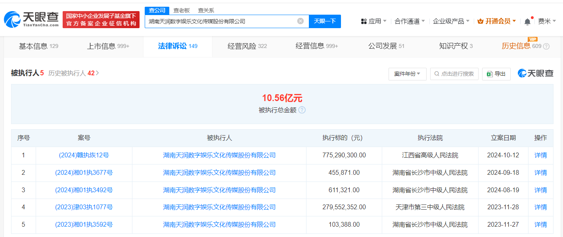The height and width of the screenshot is (237, 563).
Task: Open the 上市信息 tab
Action: click(108, 46)
